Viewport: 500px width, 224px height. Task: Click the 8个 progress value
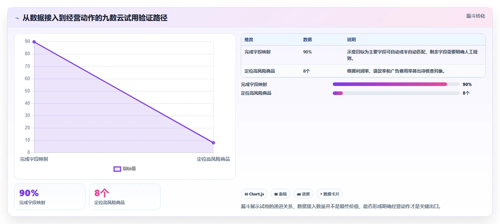pyautogui.click(x=466, y=93)
